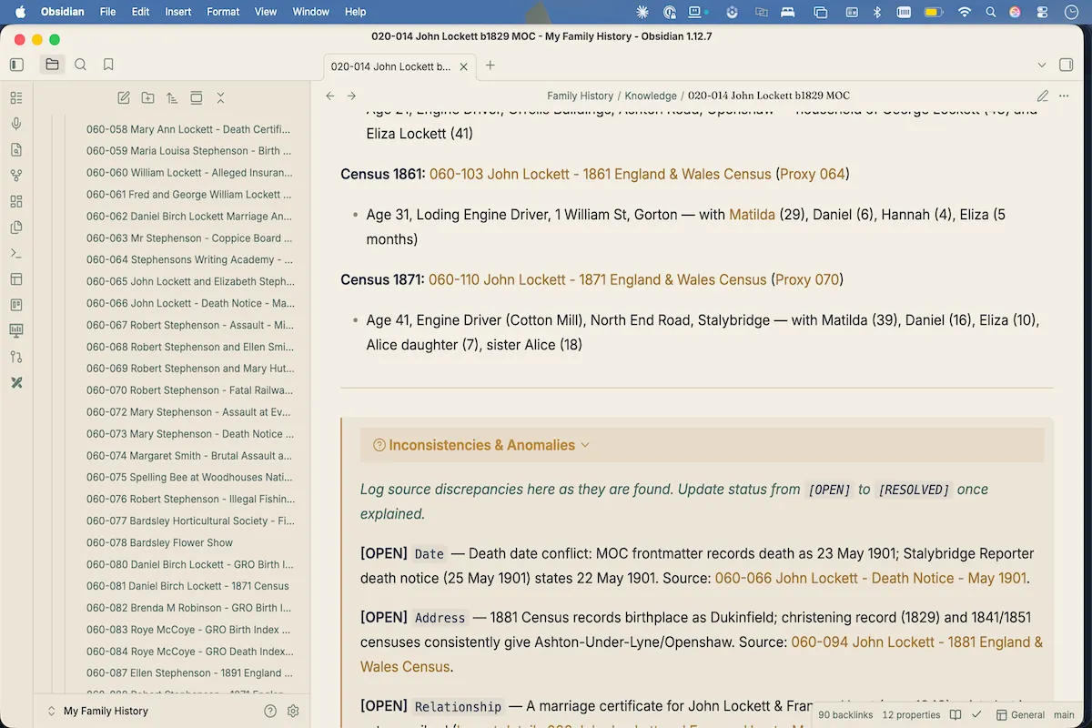
Task: Close the 020-014 John Lockett tab
Action: pos(463,66)
